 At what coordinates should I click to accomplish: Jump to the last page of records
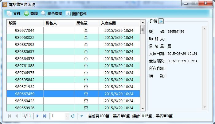45,116
